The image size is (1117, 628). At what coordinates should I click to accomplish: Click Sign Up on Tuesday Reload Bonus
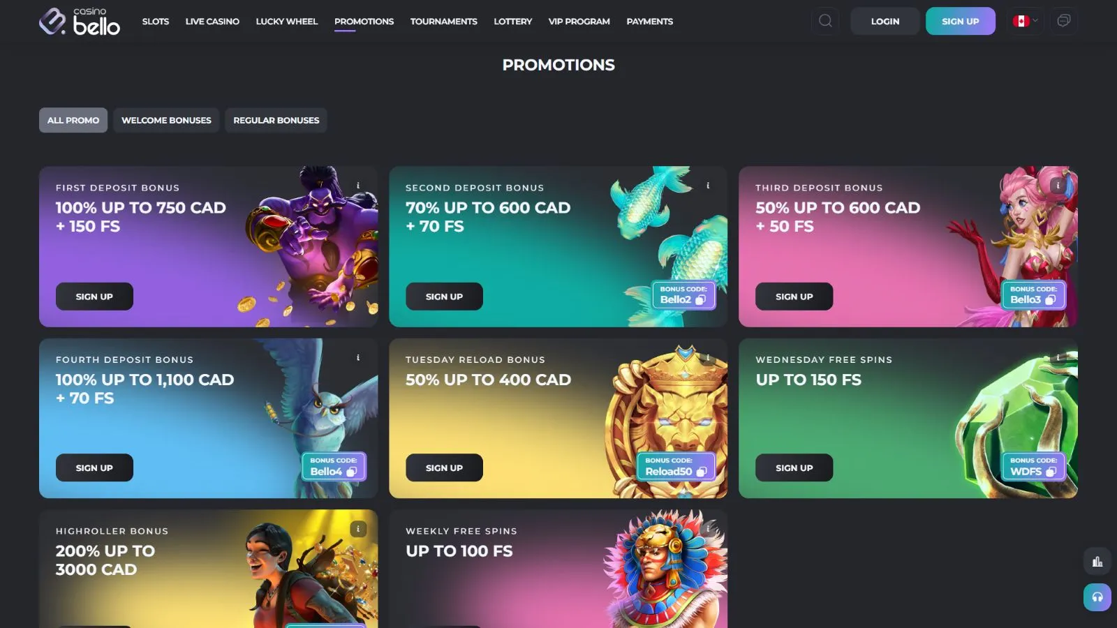(444, 468)
